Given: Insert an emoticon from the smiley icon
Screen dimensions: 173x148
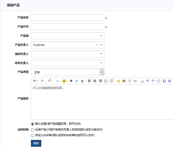Looking at the screenshot, I should click(x=119, y=81).
